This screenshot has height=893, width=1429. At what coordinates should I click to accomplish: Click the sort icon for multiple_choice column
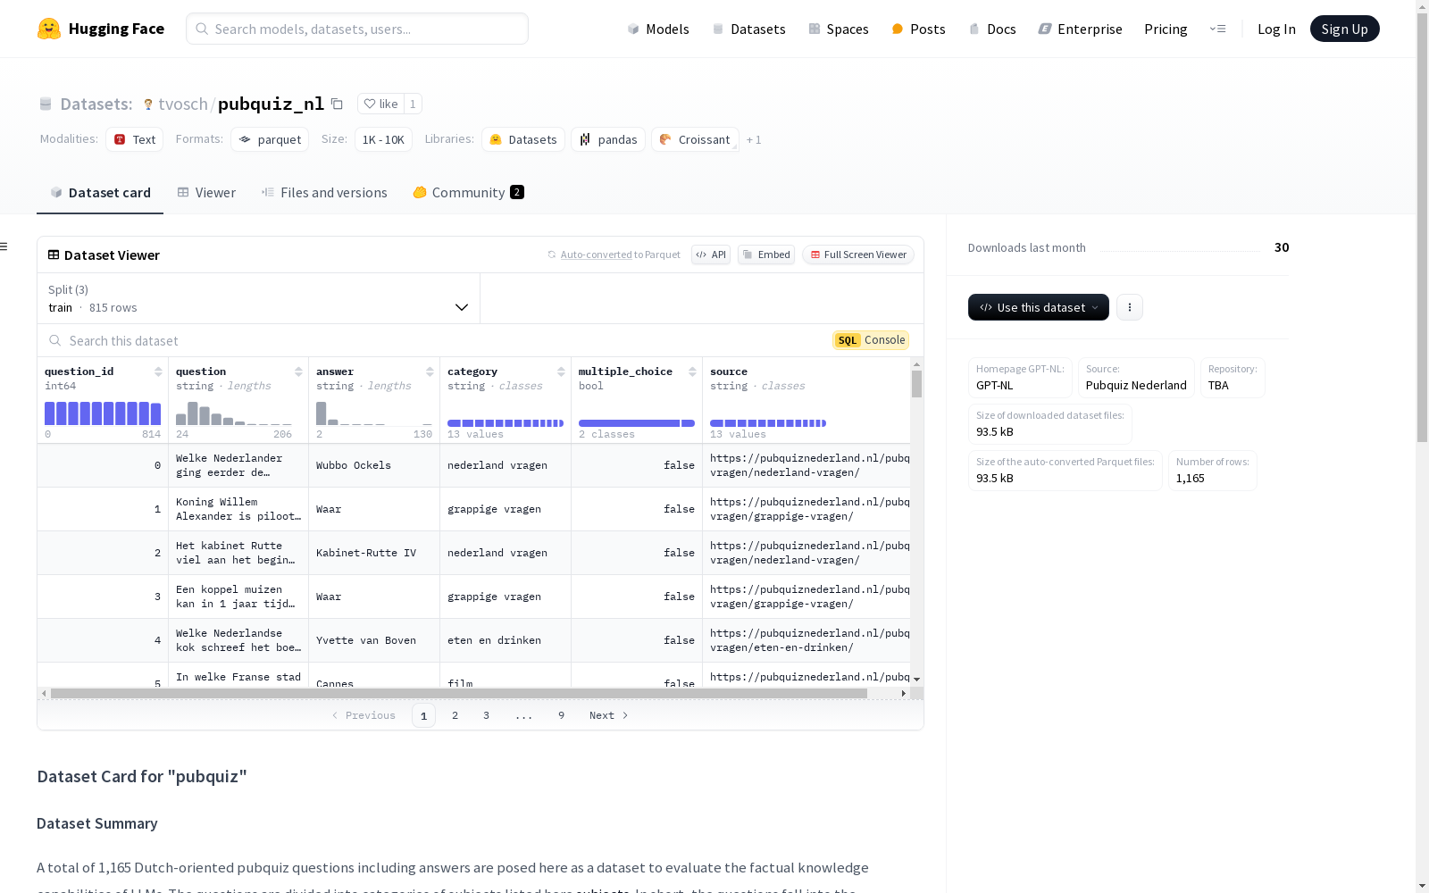click(692, 371)
